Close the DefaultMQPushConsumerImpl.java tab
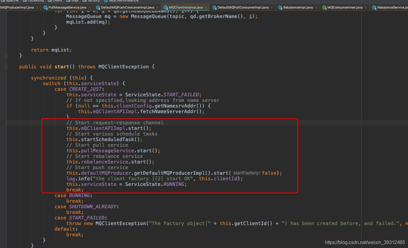The image size is (408, 248). (157, 7)
